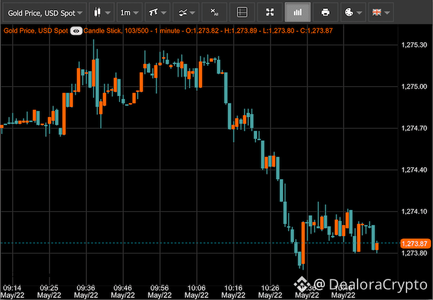Click the candlestick type icon in toolbar
Screen dimensions: 433x300
pyautogui.click(x=97, y=13)
